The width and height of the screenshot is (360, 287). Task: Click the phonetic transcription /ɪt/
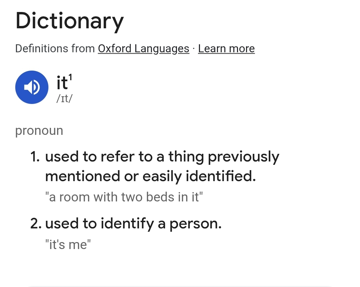pyautogui.click(x=64, y=99)
